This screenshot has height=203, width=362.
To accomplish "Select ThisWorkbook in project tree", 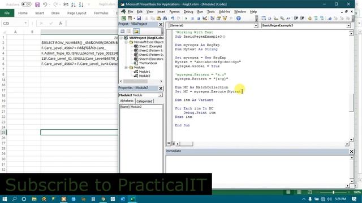I will pyautogui.click(x=148, y=63).
